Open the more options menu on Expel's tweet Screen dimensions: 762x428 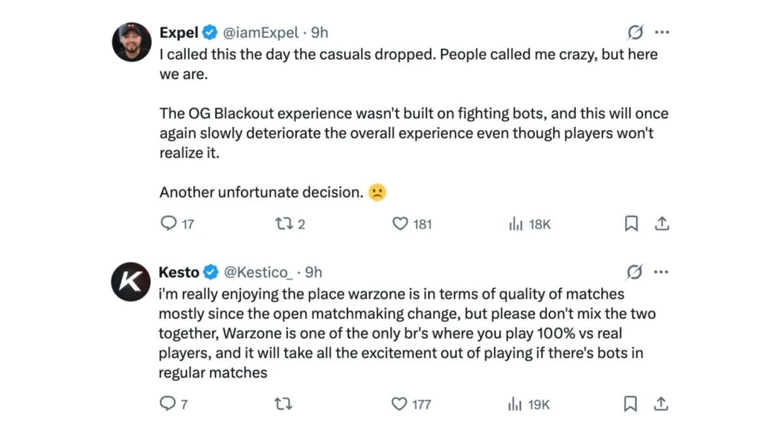662,32
